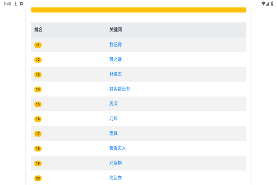Select the 面具 keyword link
This screenshot has height=185, width=277.
[114, 133]
